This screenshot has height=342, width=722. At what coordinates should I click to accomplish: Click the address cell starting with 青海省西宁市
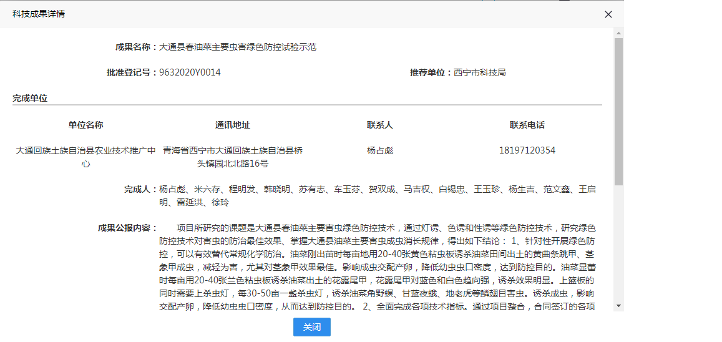pyautogui.click(x=233, y=157)
